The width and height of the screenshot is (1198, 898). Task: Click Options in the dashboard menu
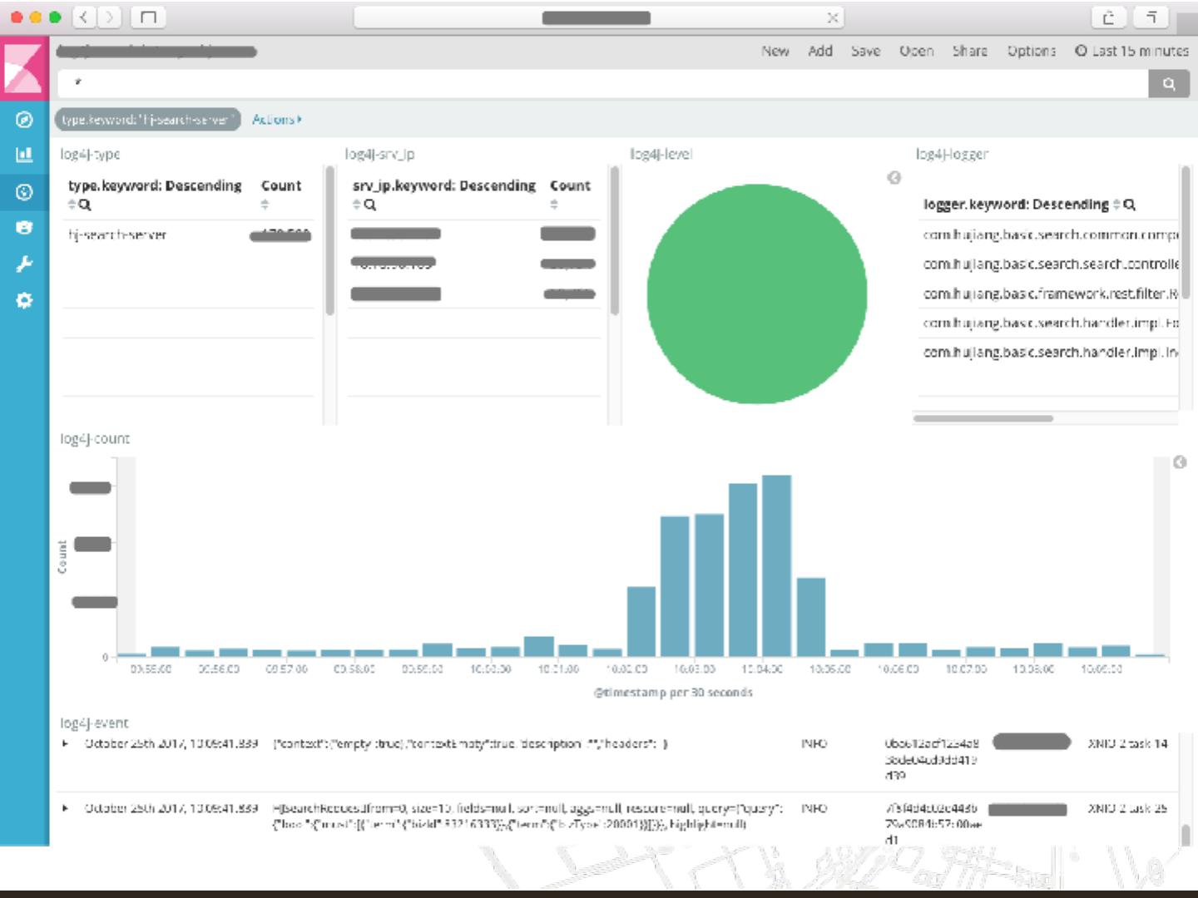coord(1031,52)
